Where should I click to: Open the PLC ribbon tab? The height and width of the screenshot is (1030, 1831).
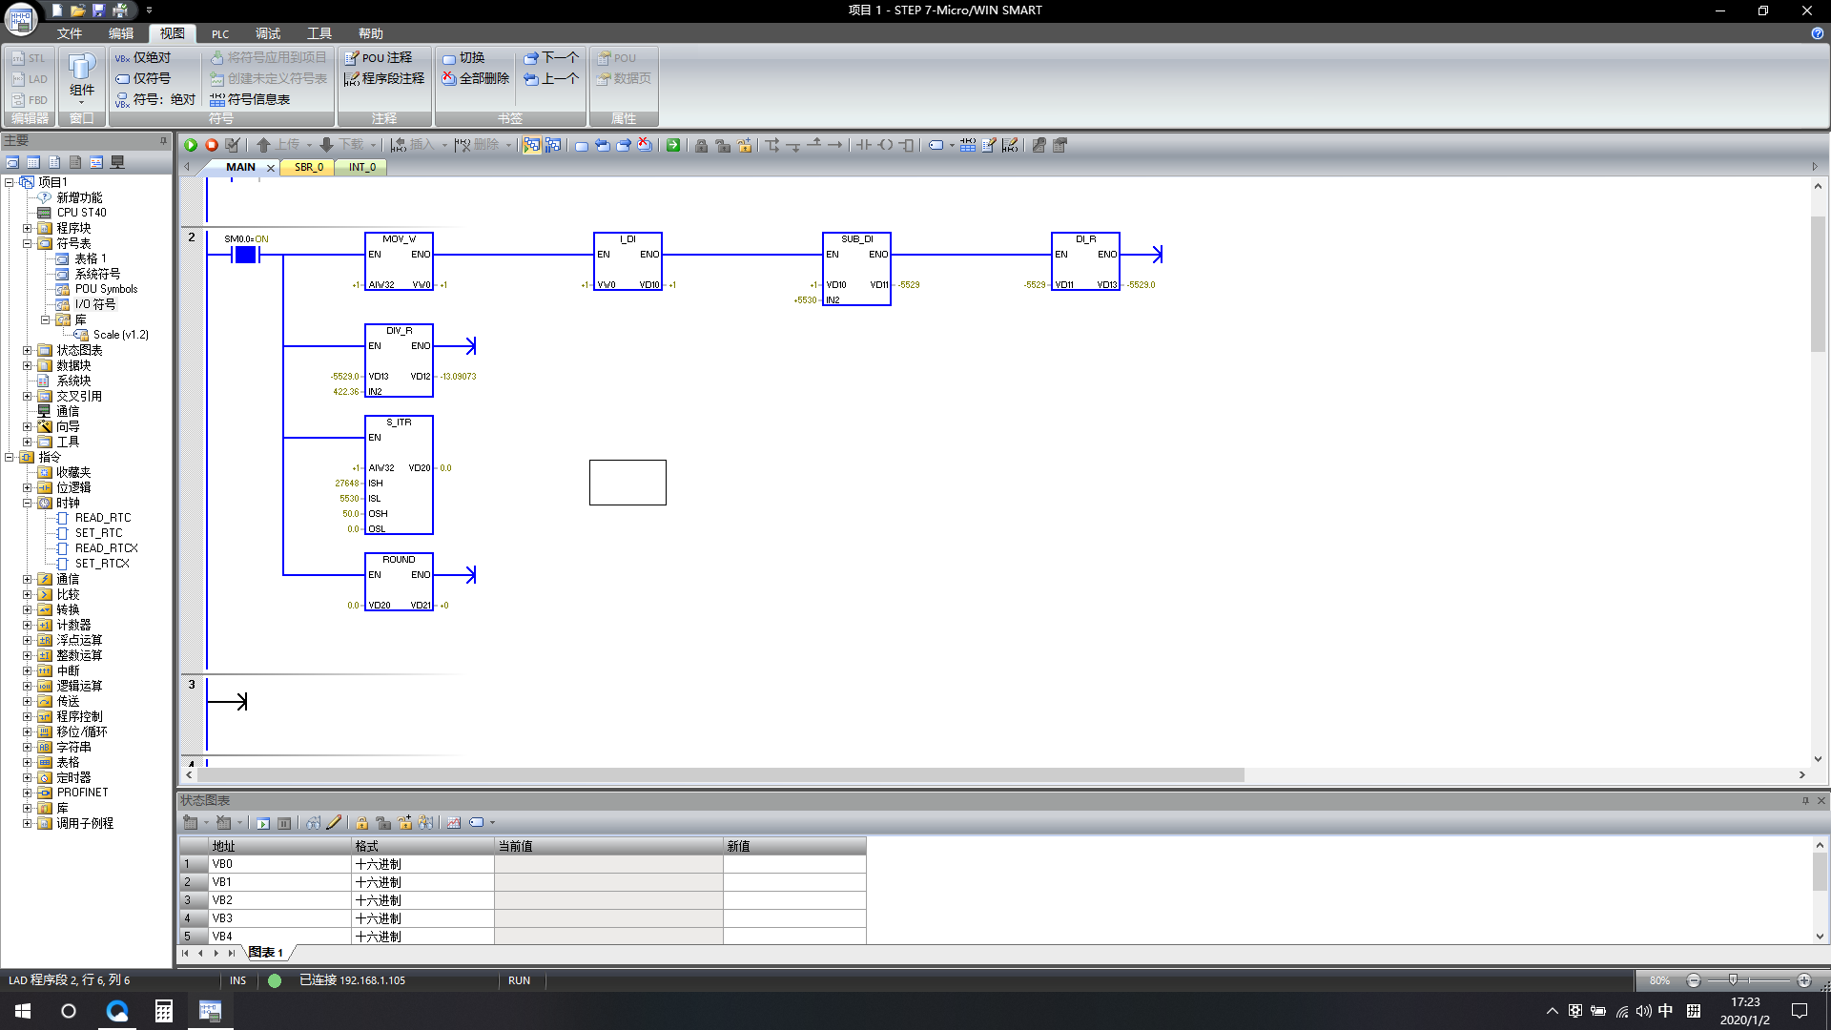pyautogui.click(x=220, y=33)
